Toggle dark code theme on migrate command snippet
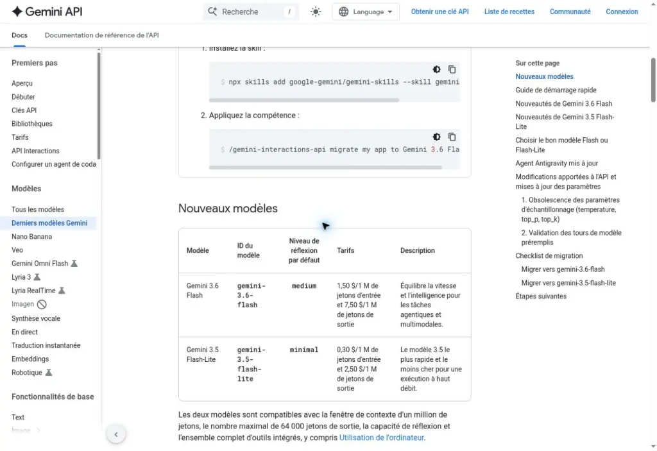Viewport: 657px width, 451px height. [x=436, y=137]
